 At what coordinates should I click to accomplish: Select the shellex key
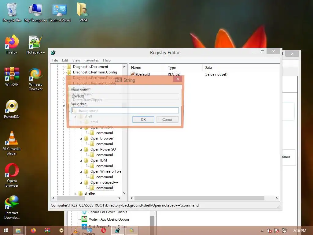90,193
